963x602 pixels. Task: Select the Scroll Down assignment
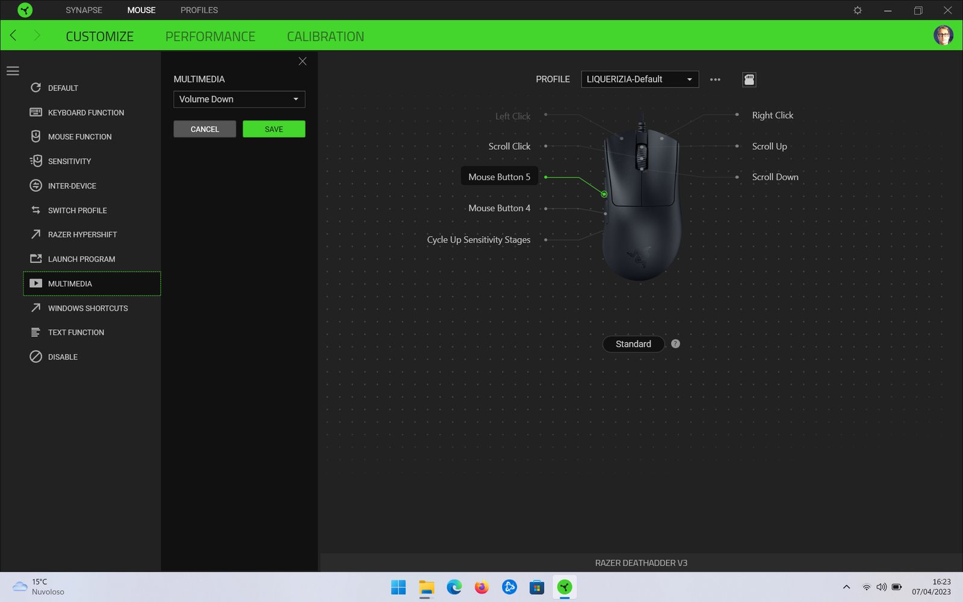click(x=775, y=177)
